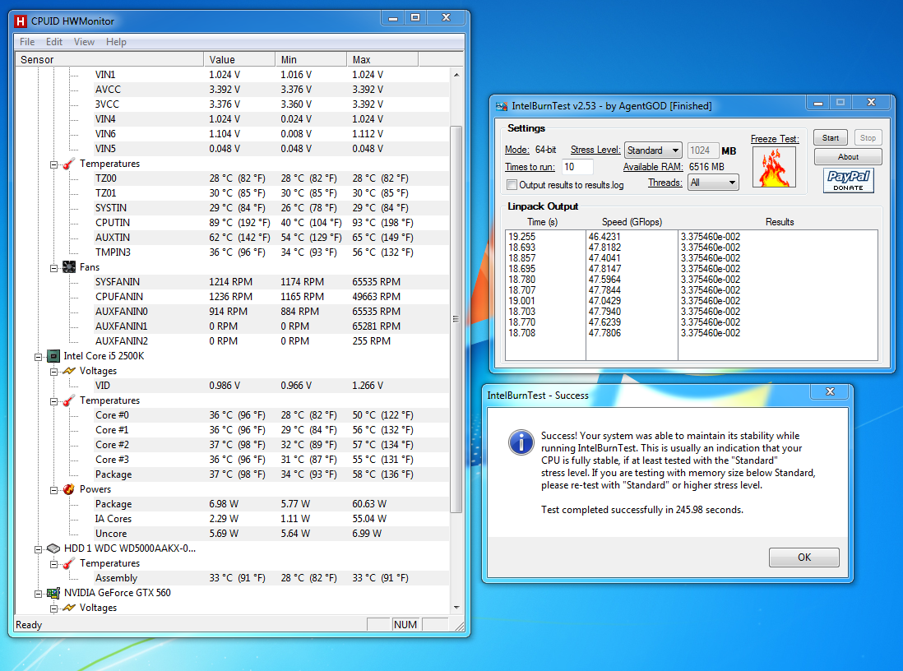
Task: Click the HWMonitor vertical scrollbar thumb
Action: point(456,319)
